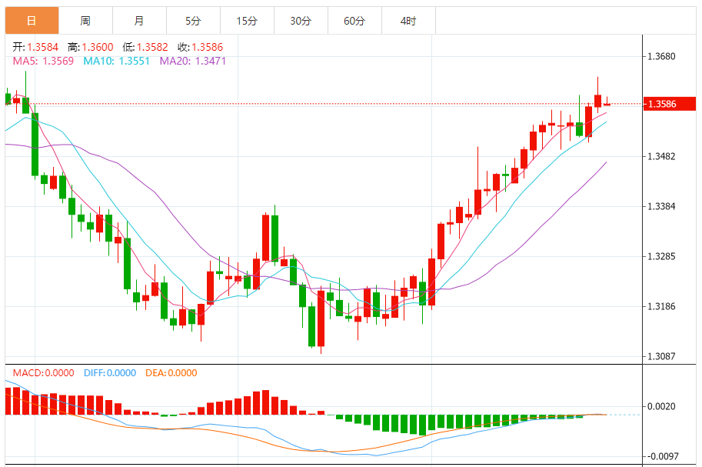Click the 收:1.3586 close price value
702x467 pixels.
point(200,47)
